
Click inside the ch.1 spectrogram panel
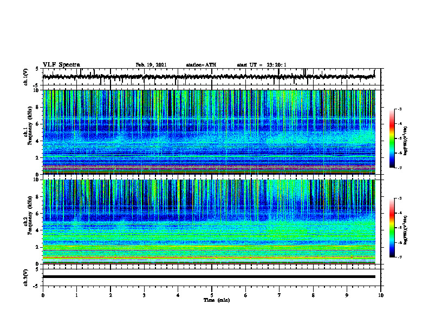(x=209, y=132)
